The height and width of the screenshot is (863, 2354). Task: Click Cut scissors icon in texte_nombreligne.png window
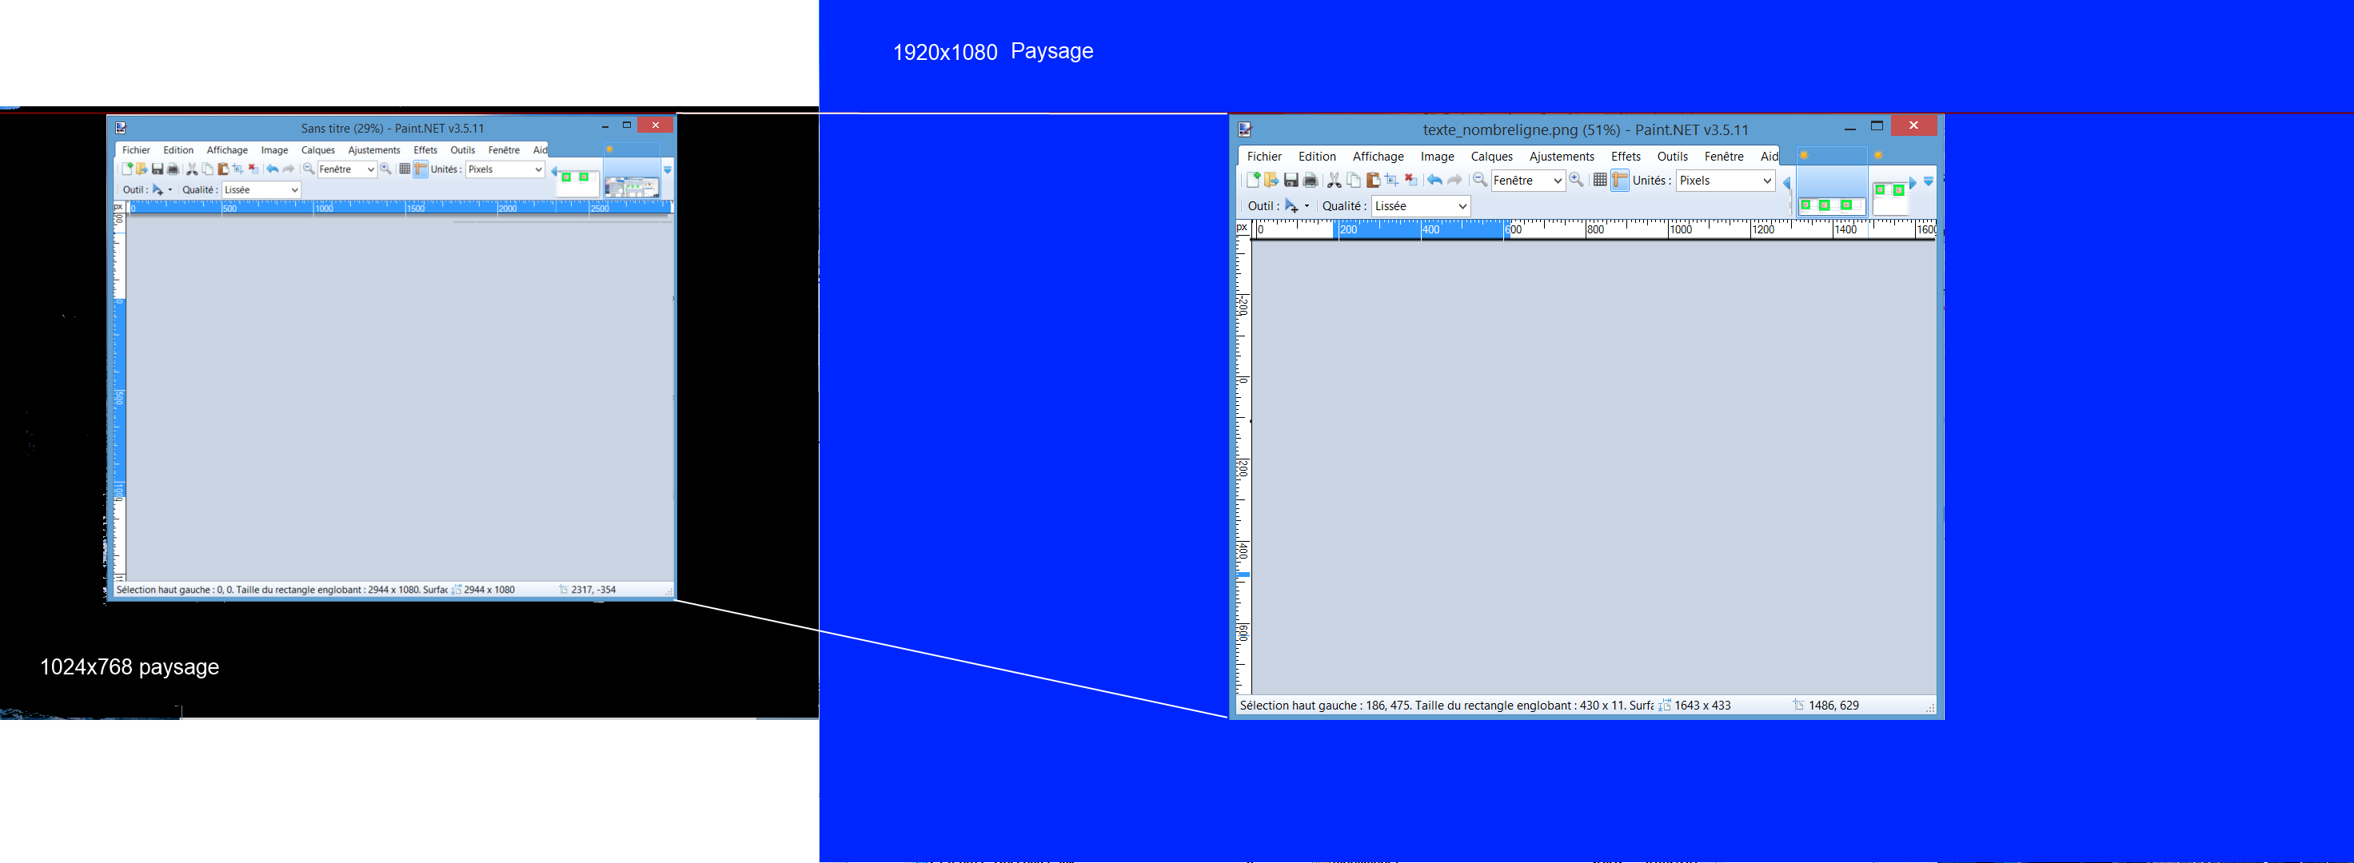pos(1335,180)
